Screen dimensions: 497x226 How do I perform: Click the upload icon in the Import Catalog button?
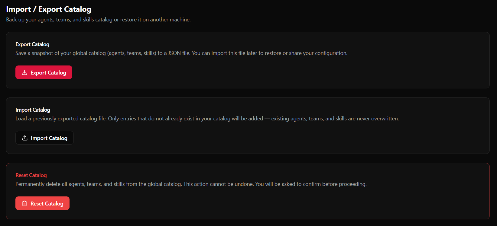coord(25,138)
